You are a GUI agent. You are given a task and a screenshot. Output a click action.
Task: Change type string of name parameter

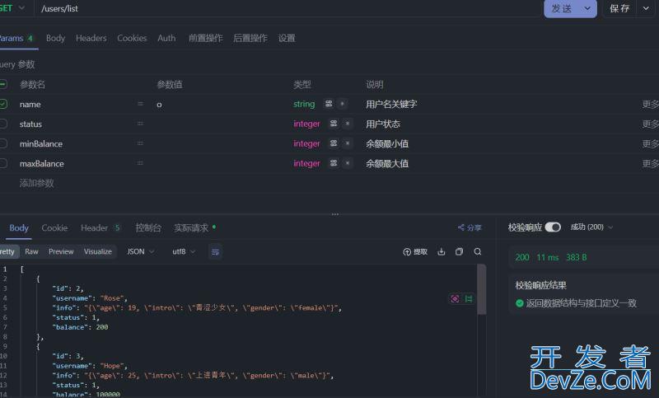pos(304,104)
